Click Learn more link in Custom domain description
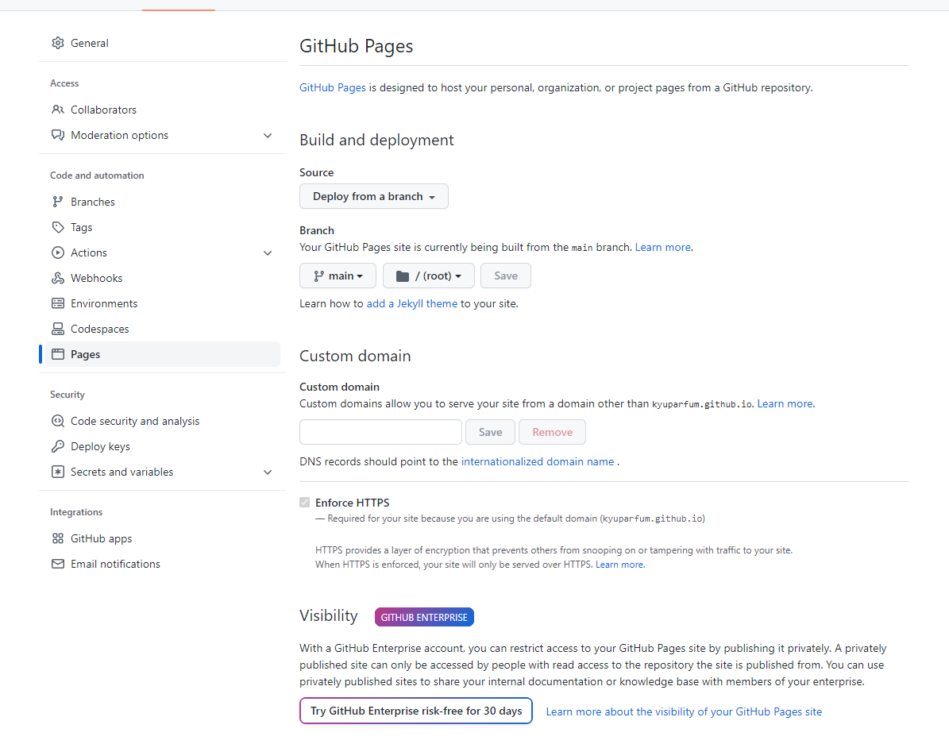This screenshot has height=744, width=949. (x=785, y=403)
